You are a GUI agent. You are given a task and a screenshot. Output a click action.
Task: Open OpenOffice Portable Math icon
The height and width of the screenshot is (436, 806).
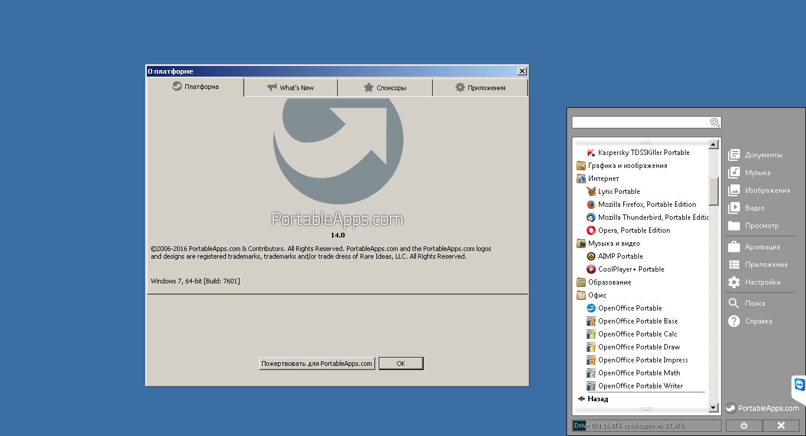591,373
